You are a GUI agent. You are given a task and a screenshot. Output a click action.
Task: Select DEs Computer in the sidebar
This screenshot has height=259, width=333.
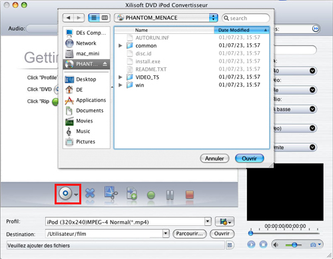point(87,33)
